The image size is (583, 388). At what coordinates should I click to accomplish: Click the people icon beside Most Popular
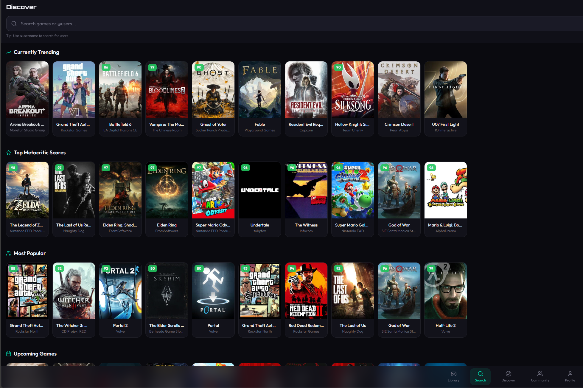tap(8, 253)
